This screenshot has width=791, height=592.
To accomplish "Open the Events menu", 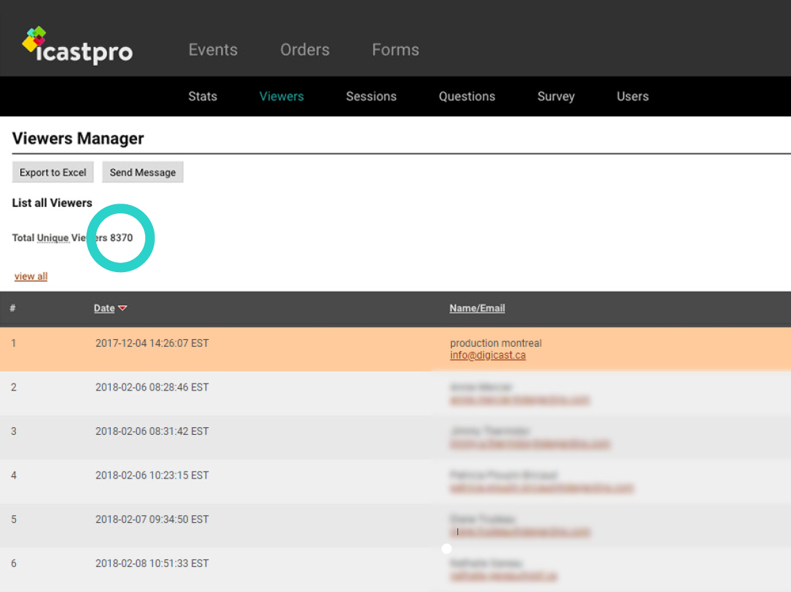I will tap(212, 50).
